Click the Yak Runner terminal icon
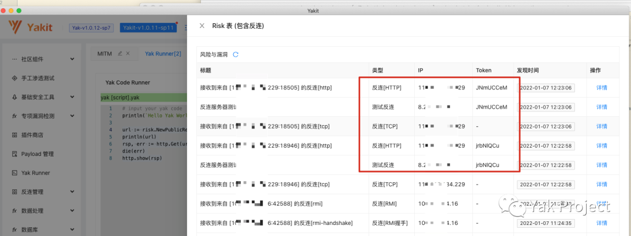This screenshot has height=236, width=631. [15, 173]
